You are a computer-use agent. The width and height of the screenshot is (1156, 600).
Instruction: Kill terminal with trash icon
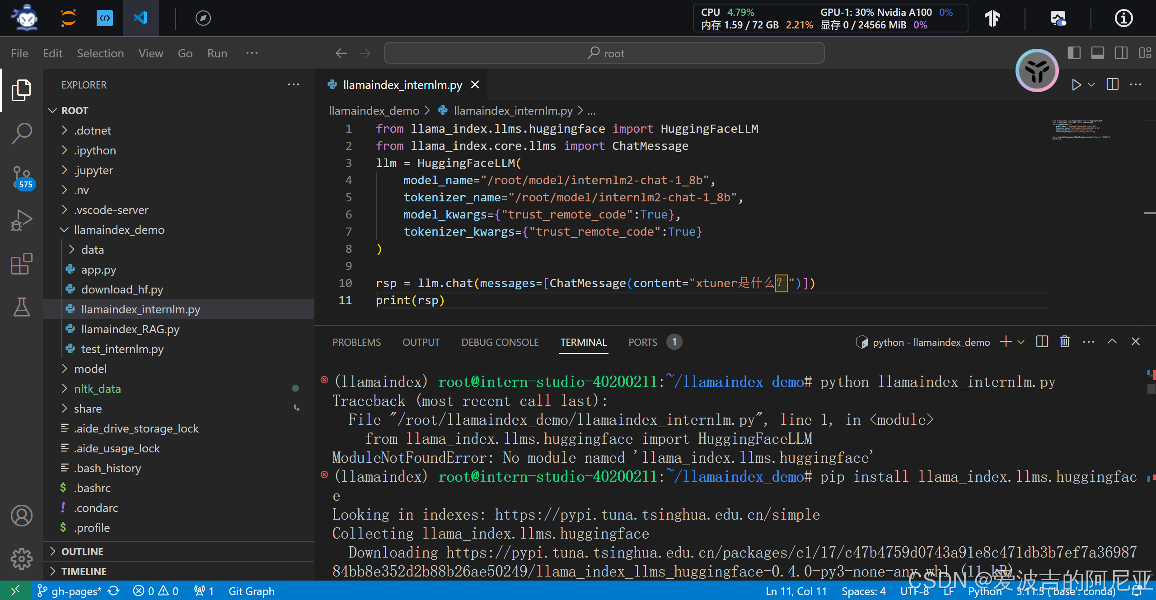point(1065,342)
